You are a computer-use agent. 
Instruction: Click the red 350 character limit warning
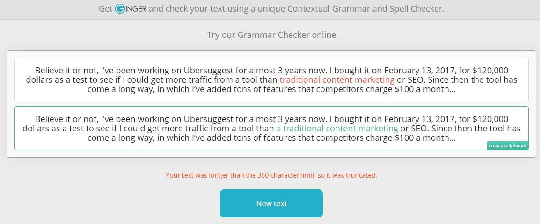tap(271, 175)
